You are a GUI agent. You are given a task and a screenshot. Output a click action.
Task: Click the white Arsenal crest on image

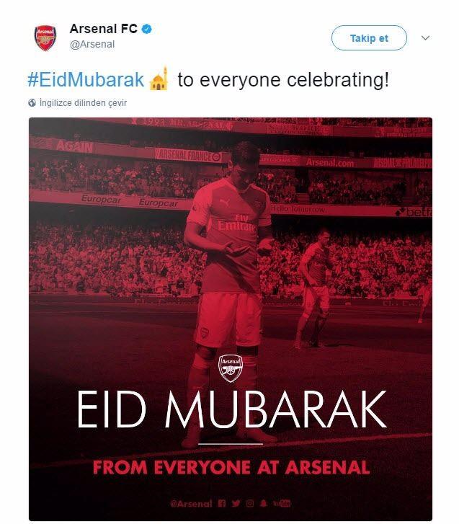click(231, 368)
